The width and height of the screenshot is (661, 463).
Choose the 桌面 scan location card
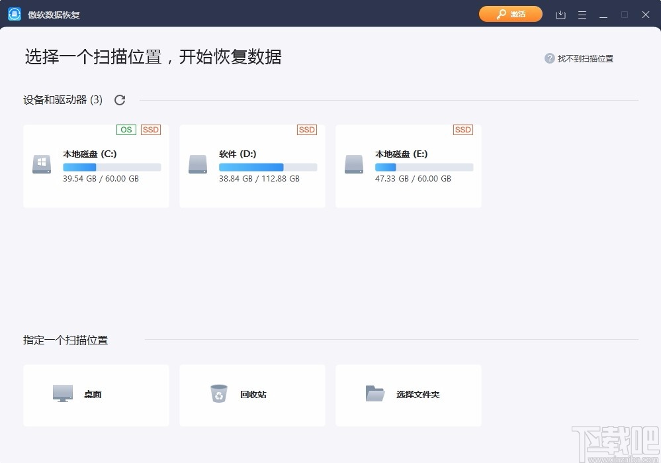(x=96, y=395)
